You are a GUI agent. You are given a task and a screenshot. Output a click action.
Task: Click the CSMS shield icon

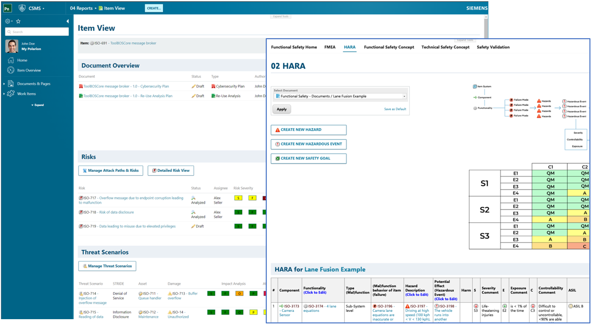22,8
